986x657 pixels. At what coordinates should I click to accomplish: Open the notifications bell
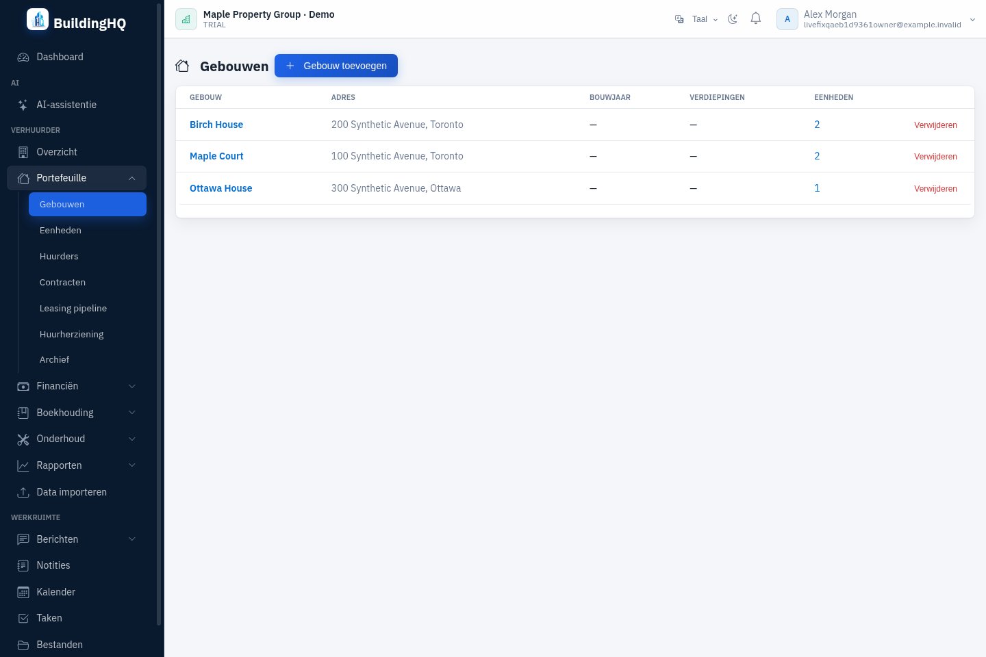coord(756,19)
